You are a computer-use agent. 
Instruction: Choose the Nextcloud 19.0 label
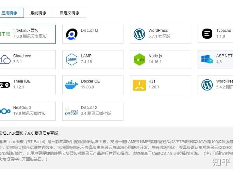click(29, 110)
